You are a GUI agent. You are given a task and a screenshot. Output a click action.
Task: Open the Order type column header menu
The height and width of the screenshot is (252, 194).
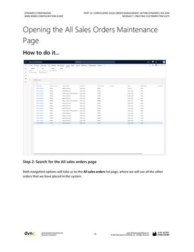pyautogui.click(x=82, y=86)
